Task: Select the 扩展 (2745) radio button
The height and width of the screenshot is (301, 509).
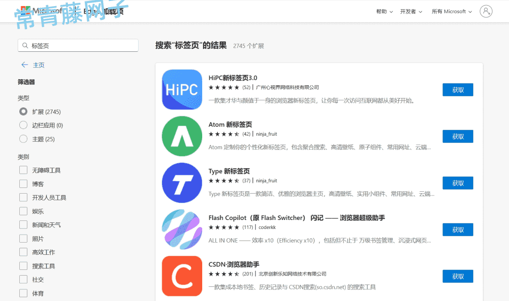Action: [x=24, y=112]
